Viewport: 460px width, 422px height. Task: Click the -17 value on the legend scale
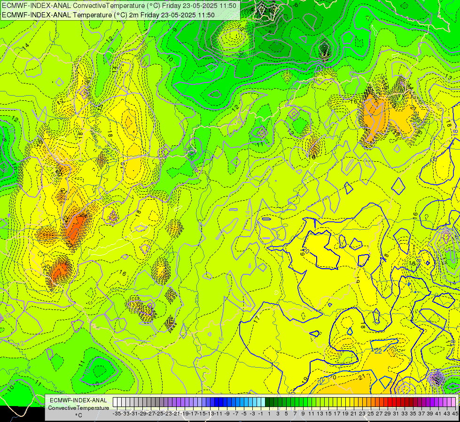tap(193, 414)
